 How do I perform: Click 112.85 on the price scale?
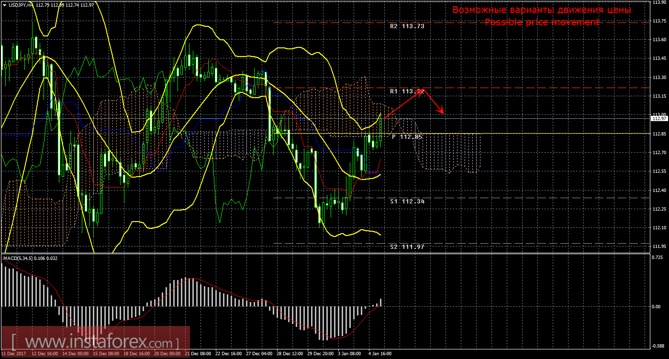pos(659,134)
